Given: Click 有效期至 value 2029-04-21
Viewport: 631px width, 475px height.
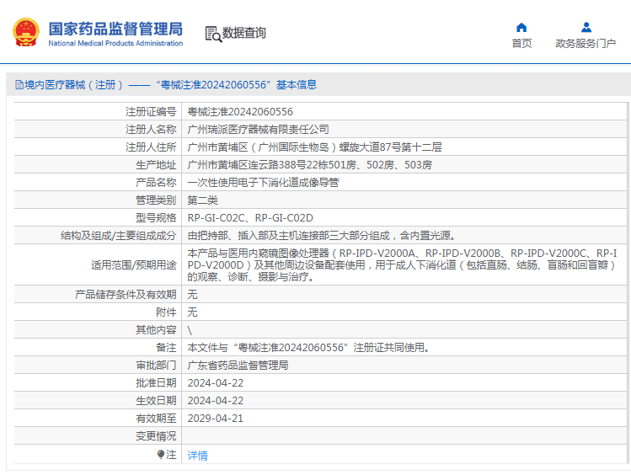Looking at the screenshot, I should point(216,419).
